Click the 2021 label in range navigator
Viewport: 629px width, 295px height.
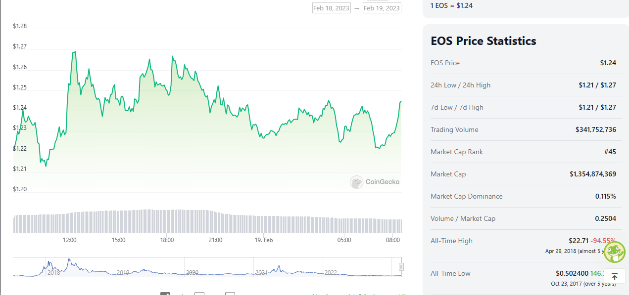point(261,272)
